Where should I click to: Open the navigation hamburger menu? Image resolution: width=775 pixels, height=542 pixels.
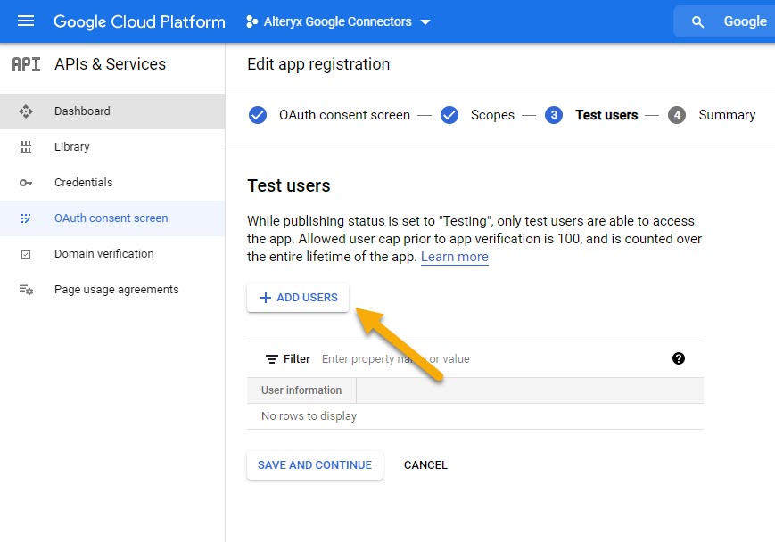coord(24,21)
